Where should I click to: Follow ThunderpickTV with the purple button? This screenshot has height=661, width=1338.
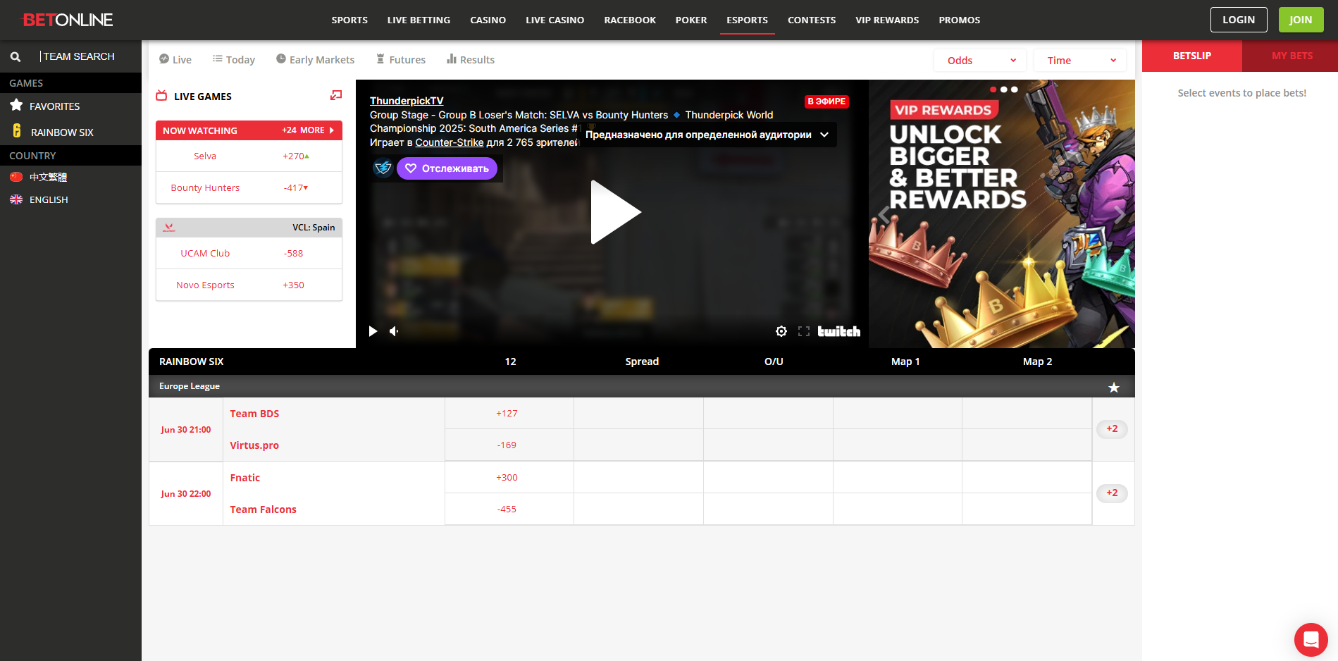tap(447, 168)
